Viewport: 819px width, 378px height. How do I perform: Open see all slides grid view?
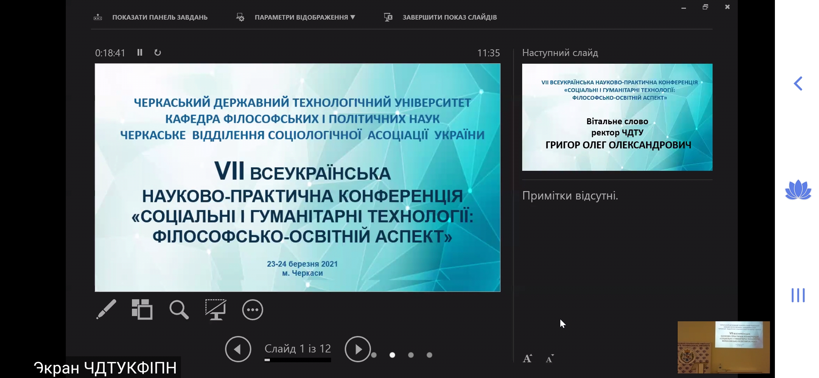[x=142, y=309]
